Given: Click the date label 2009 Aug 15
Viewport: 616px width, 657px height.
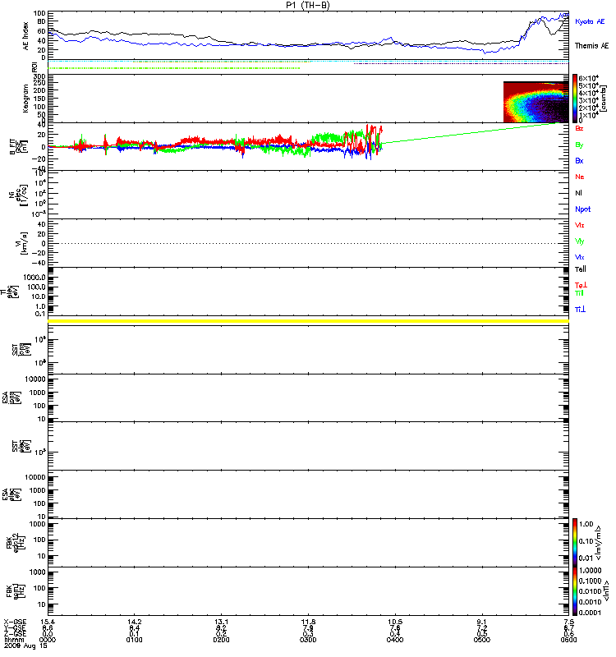Looking at the screenshot, I should 25,646.
